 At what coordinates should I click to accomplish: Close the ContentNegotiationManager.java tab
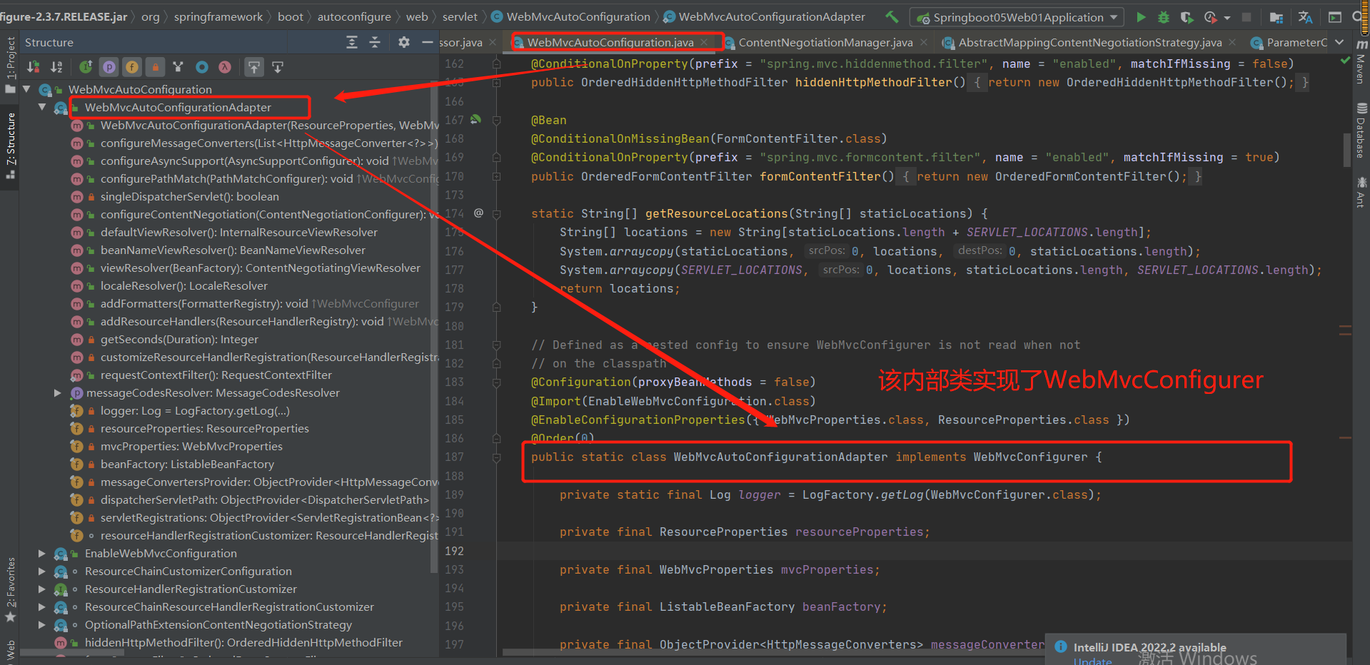pyautogui.click(x=924, y=43)
